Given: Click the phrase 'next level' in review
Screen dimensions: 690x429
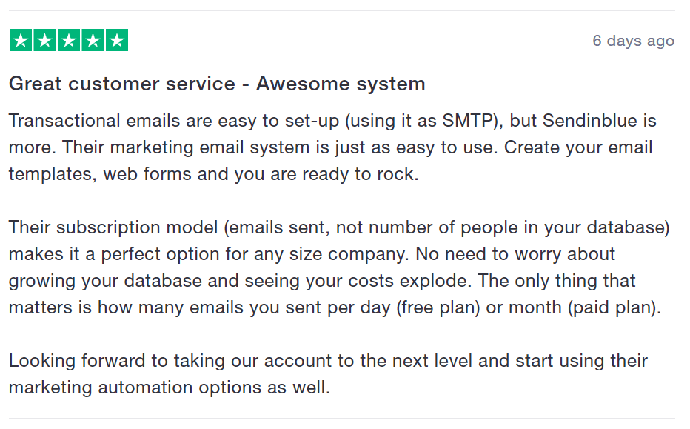Looking at the screenshot, I should (x=432, y=361).
